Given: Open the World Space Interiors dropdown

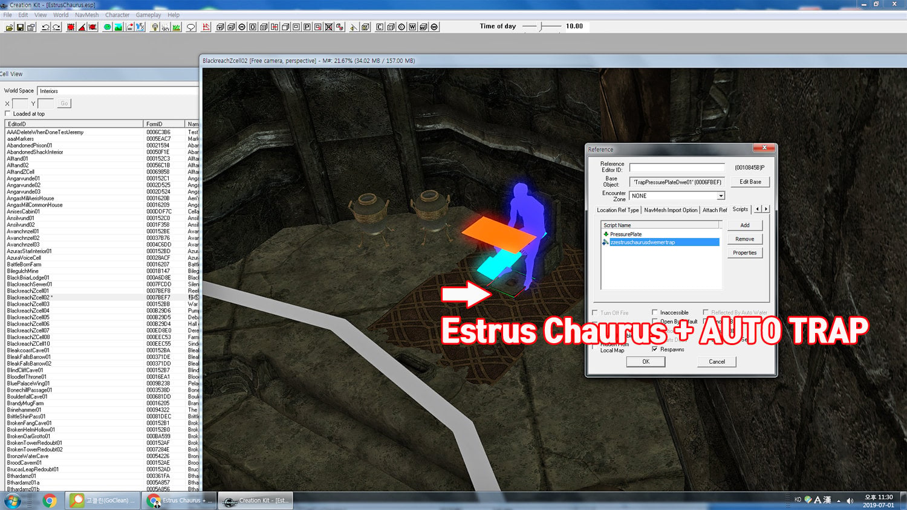Looking at the screenshot, I should point(118,91).
